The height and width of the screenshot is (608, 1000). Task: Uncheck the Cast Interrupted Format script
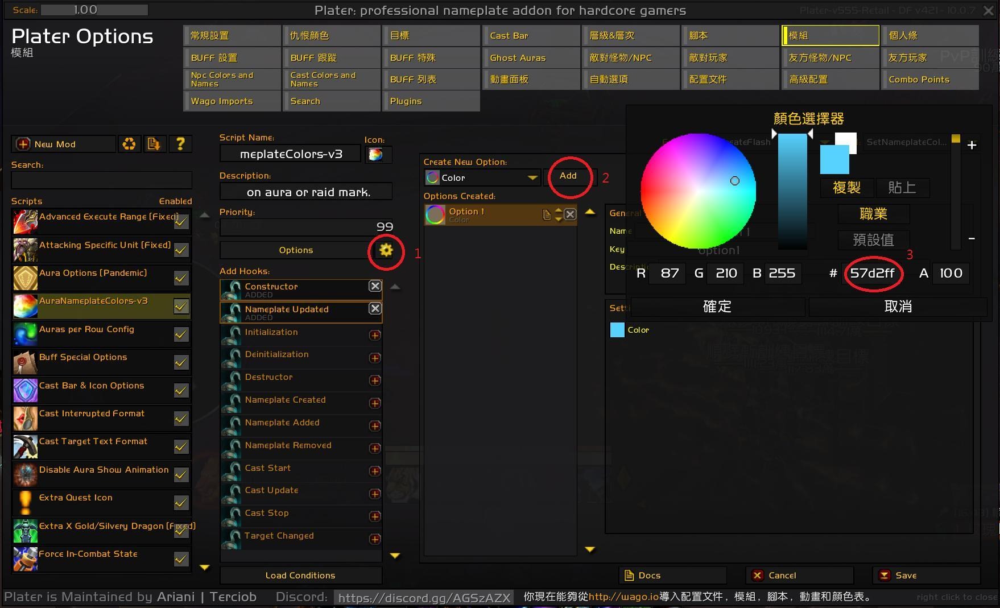181,419
